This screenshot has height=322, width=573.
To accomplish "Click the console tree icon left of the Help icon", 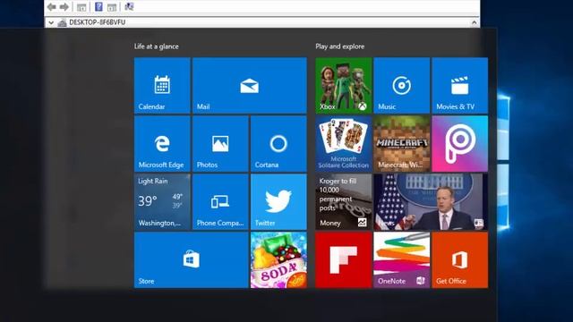I will tap(81, 7).
